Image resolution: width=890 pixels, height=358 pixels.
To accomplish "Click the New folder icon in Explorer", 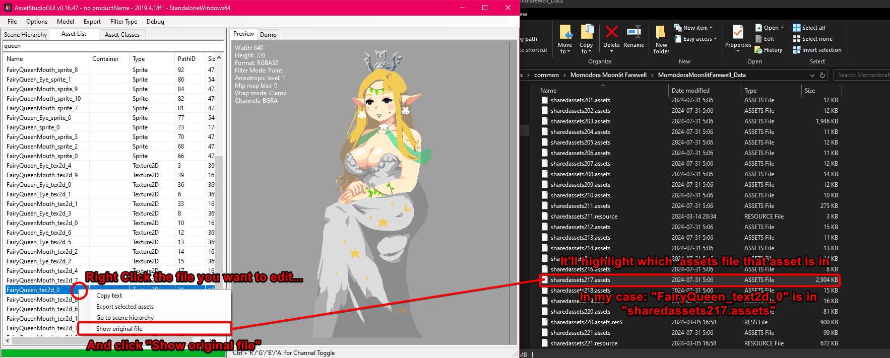I will [661, 32].
